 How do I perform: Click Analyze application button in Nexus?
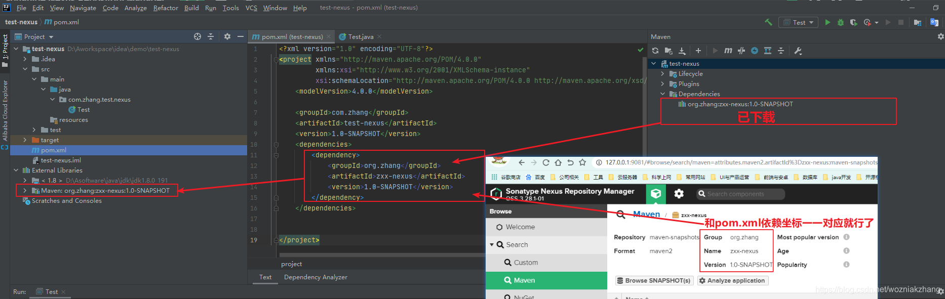tap(732, 280)
